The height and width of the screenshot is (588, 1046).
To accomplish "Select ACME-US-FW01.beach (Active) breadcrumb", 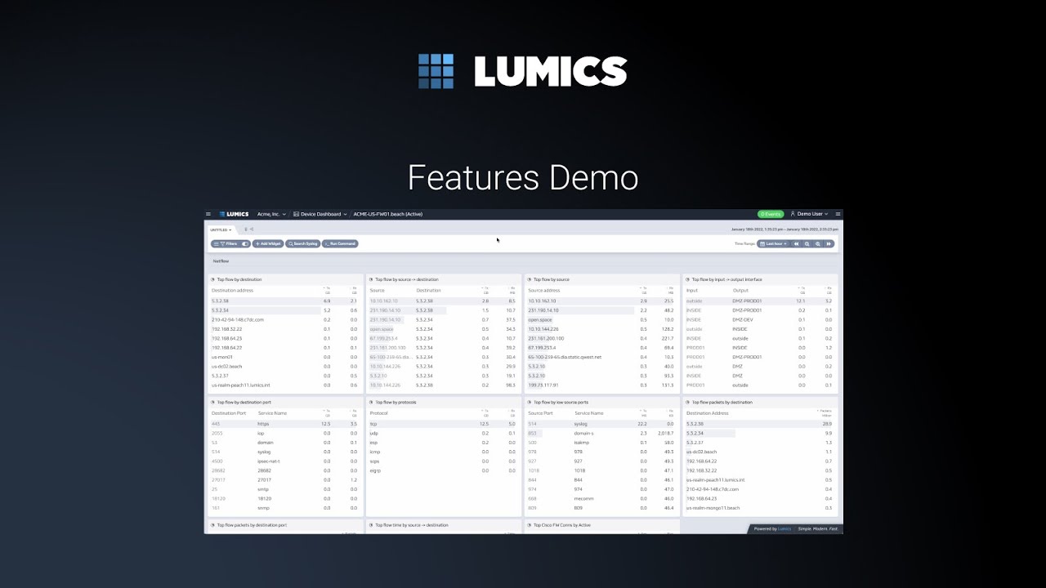I will point(388,214).
